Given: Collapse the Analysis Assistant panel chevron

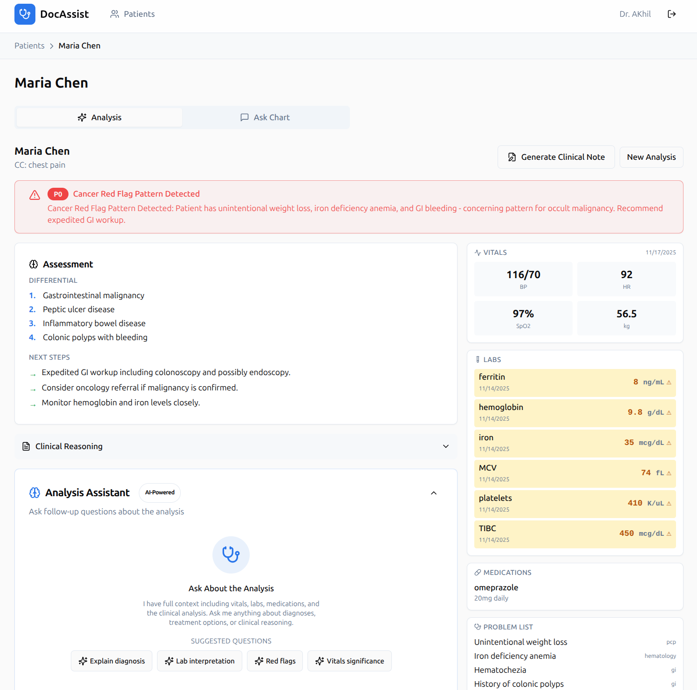Looking at the screenshot, I should click(433, 493).
